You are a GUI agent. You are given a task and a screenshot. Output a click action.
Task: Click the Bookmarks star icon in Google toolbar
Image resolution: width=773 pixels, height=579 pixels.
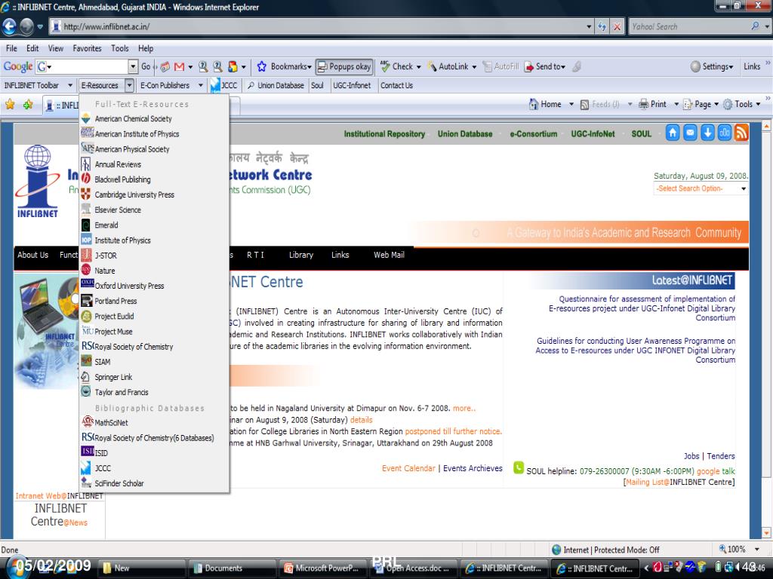point(262,66)
